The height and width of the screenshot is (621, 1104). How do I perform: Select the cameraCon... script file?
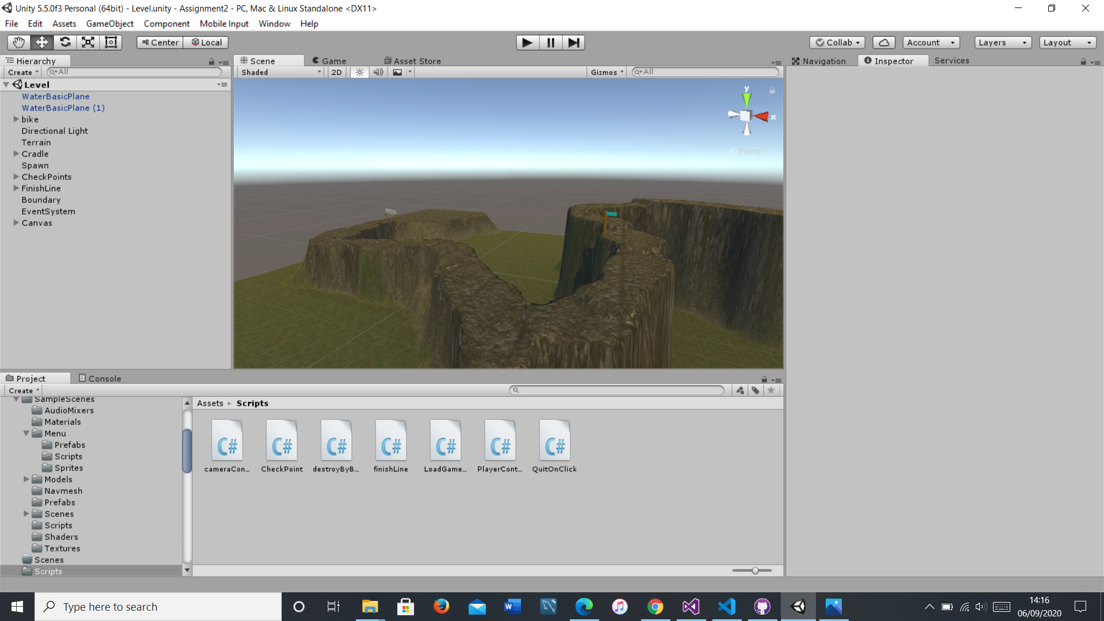227,447
